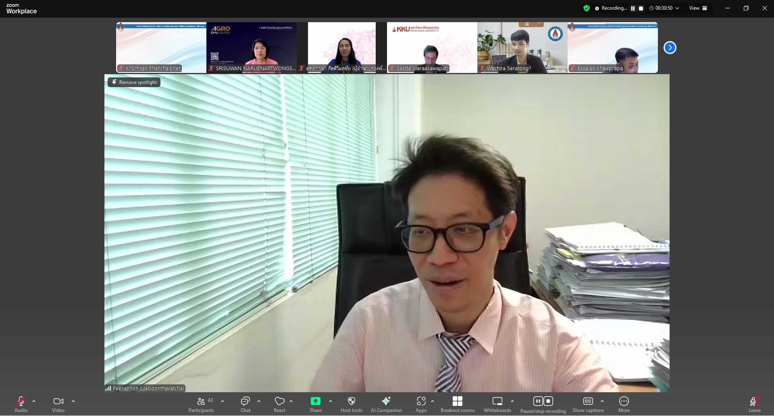Toggle Show captions
This screenshot has width=774, height=416.
tap(588, 404)
